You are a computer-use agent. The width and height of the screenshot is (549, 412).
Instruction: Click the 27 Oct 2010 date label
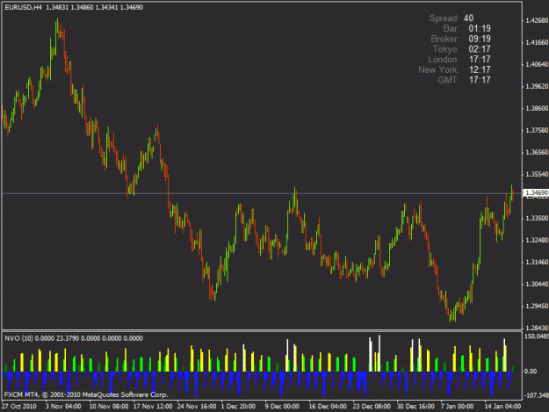[x=19, y=406]
